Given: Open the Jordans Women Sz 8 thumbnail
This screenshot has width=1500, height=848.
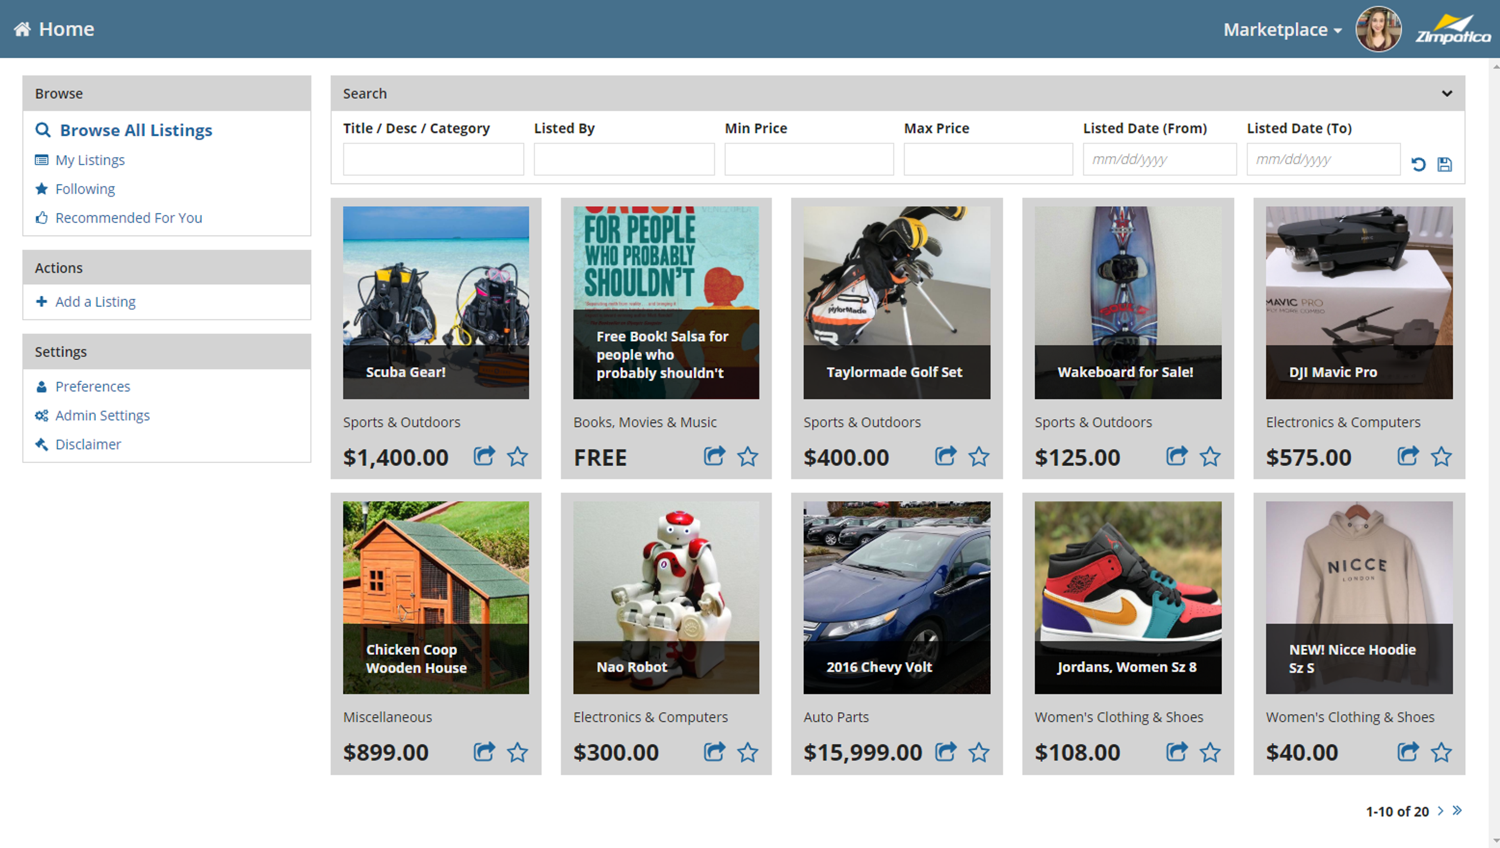Looking at the screenshot, I should click(x=1128, y=598).
